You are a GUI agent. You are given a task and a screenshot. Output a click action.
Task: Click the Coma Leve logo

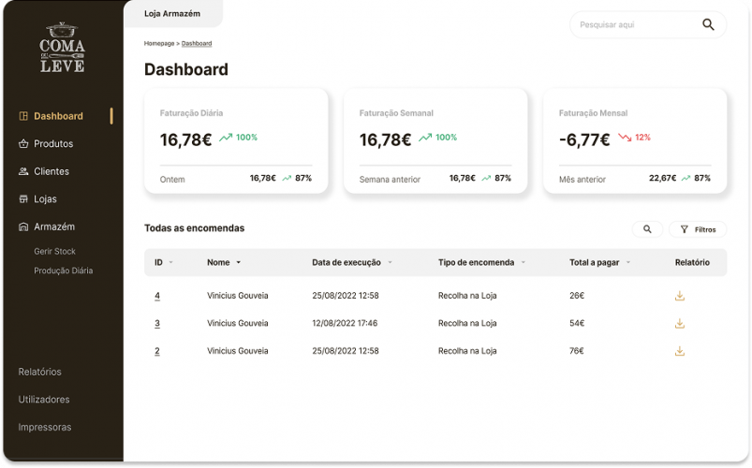pos(63,47)
